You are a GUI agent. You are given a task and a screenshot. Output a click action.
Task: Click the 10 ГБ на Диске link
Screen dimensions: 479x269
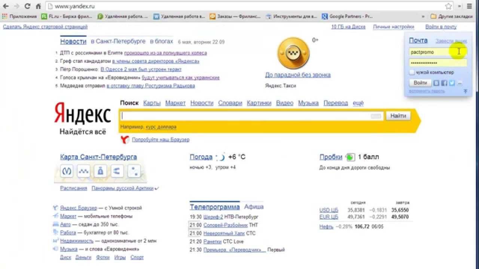pos(348,27)
